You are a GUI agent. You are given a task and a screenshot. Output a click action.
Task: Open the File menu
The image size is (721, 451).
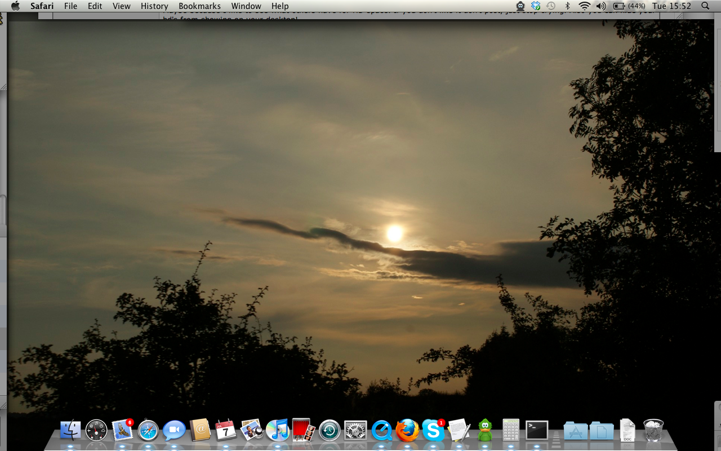point(70,6)
